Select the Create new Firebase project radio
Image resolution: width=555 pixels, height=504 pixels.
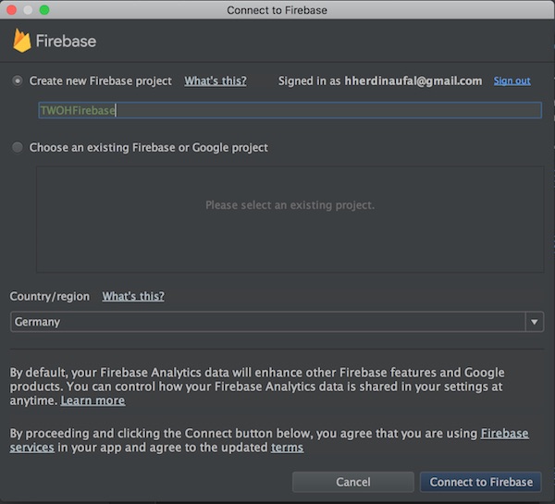point(18,81)
